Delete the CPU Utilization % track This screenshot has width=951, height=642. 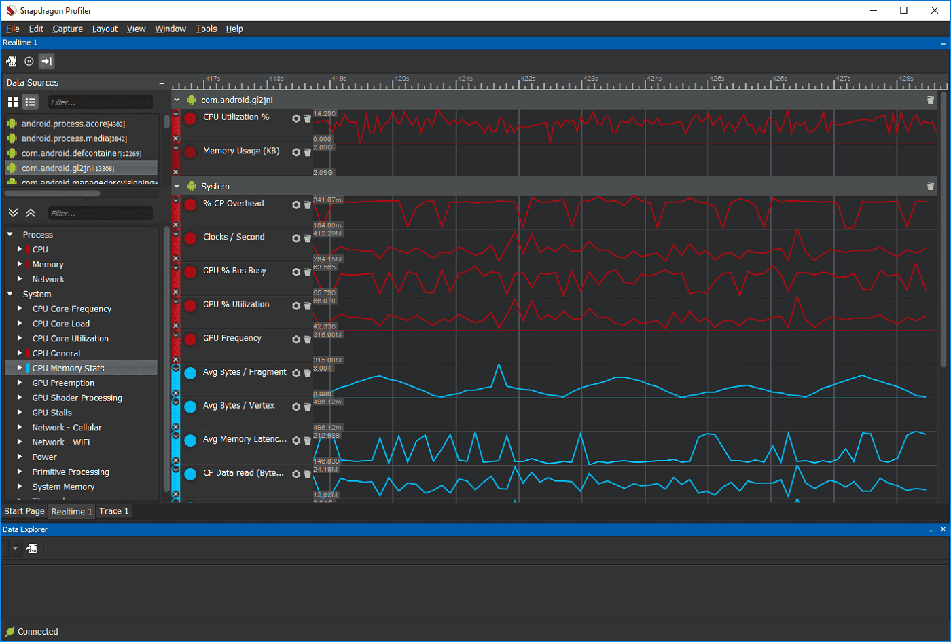coord(307,118)
